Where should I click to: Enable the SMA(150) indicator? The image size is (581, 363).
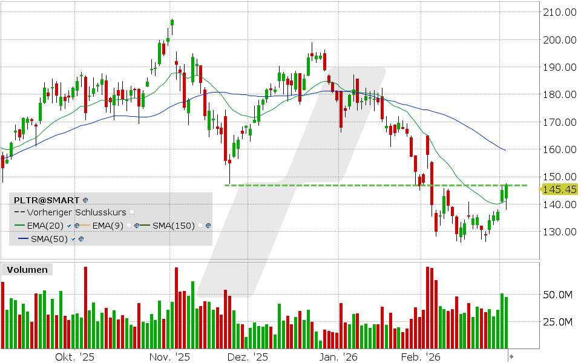pos(200,225)
